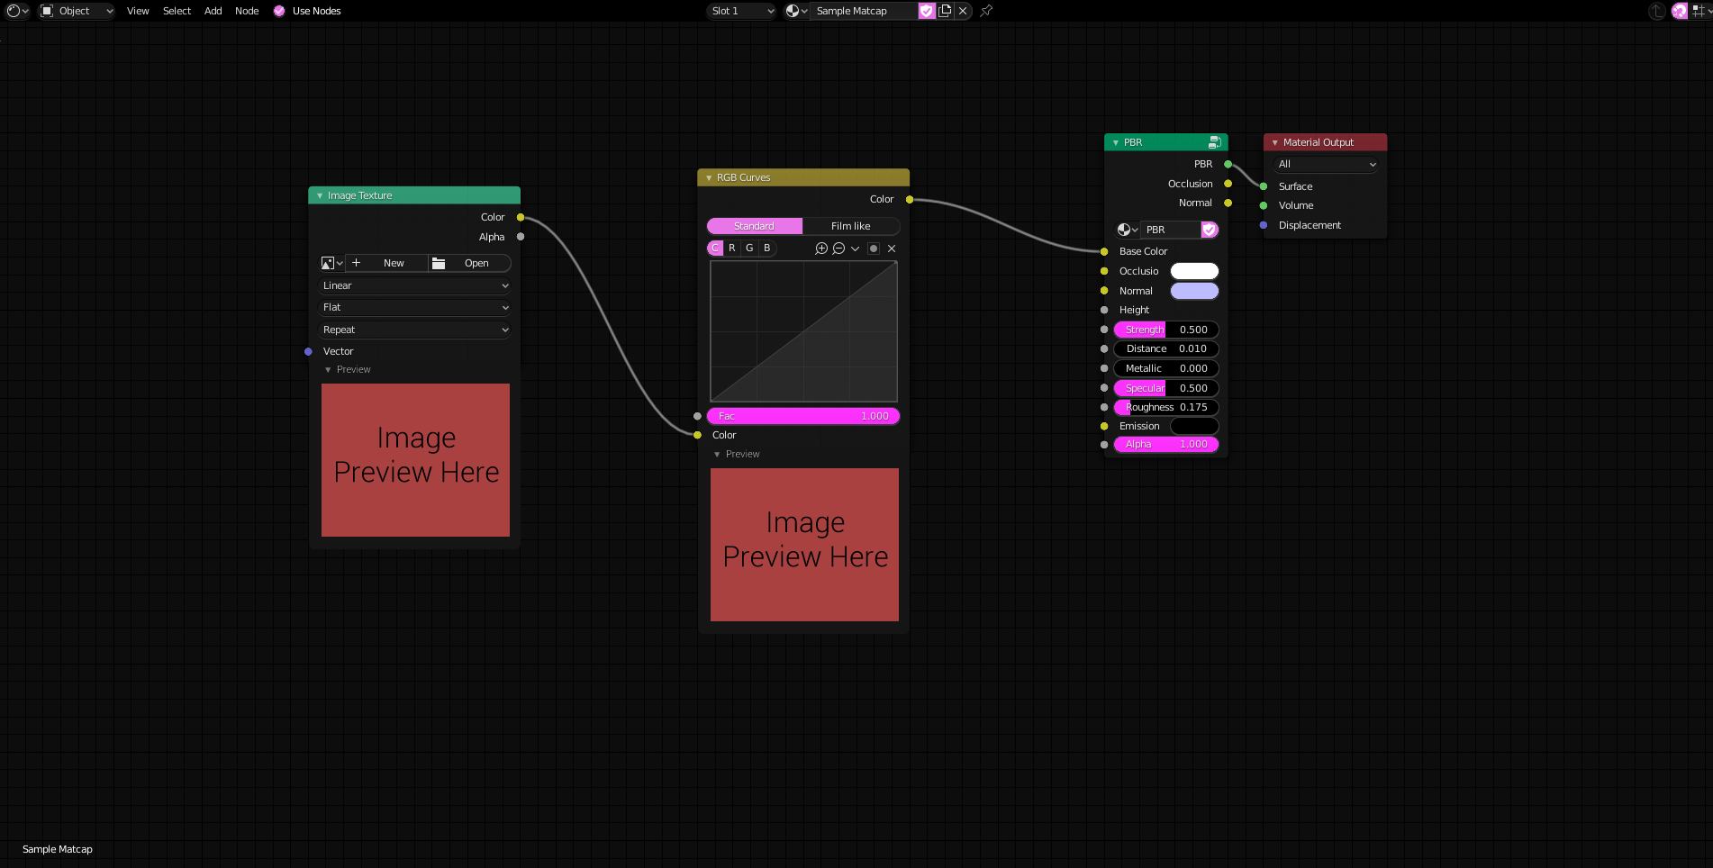Select Standard tone mode

pos(754,226)
